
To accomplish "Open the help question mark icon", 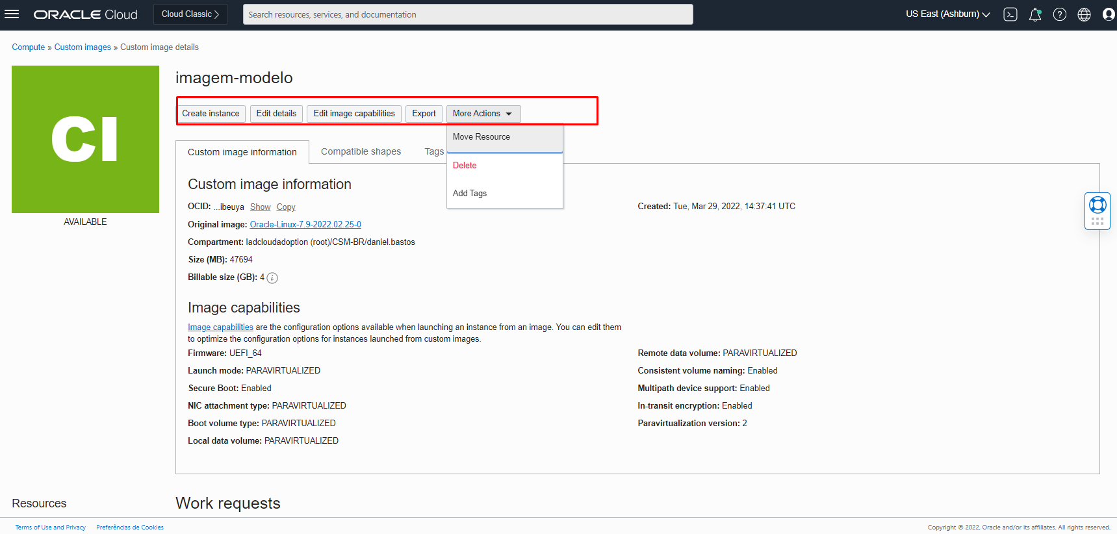I will tap(1060, 14).
